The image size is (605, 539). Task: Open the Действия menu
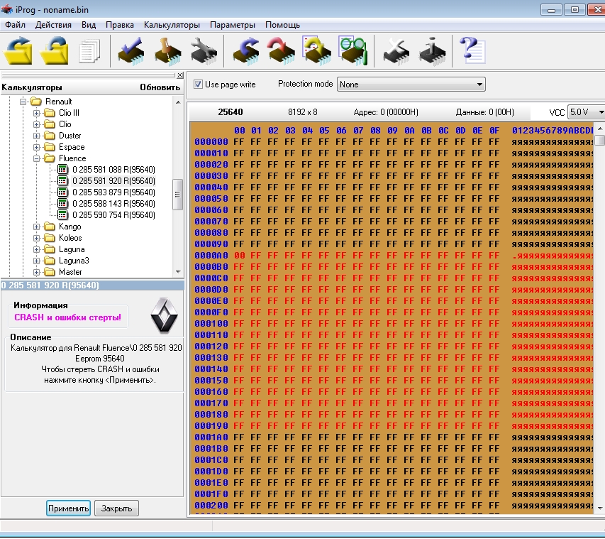click(x=53, y=25)
